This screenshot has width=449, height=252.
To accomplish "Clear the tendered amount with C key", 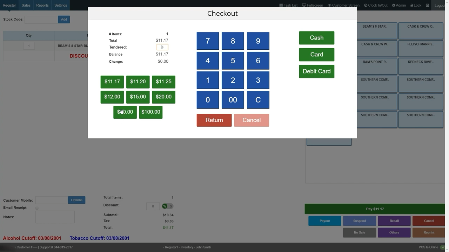I will click(x=258, y=100).
